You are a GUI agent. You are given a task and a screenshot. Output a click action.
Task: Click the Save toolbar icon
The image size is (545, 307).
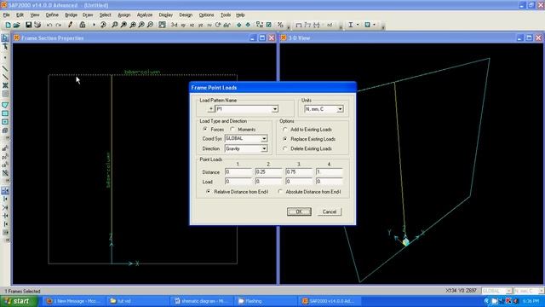point(28,25)
